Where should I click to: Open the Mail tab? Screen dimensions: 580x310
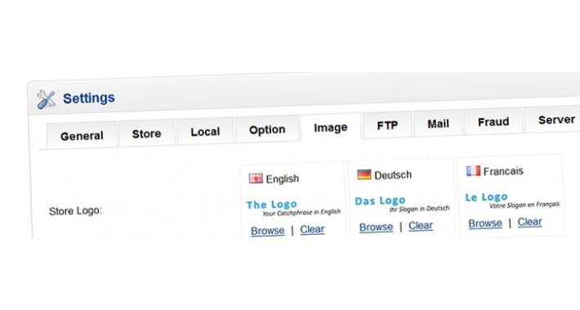tap(438, 123)
